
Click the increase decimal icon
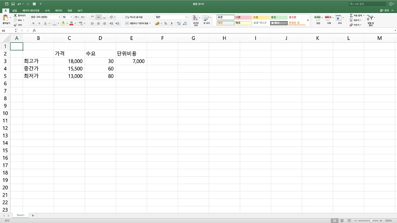pyautogui.click(x=179, y=23)
